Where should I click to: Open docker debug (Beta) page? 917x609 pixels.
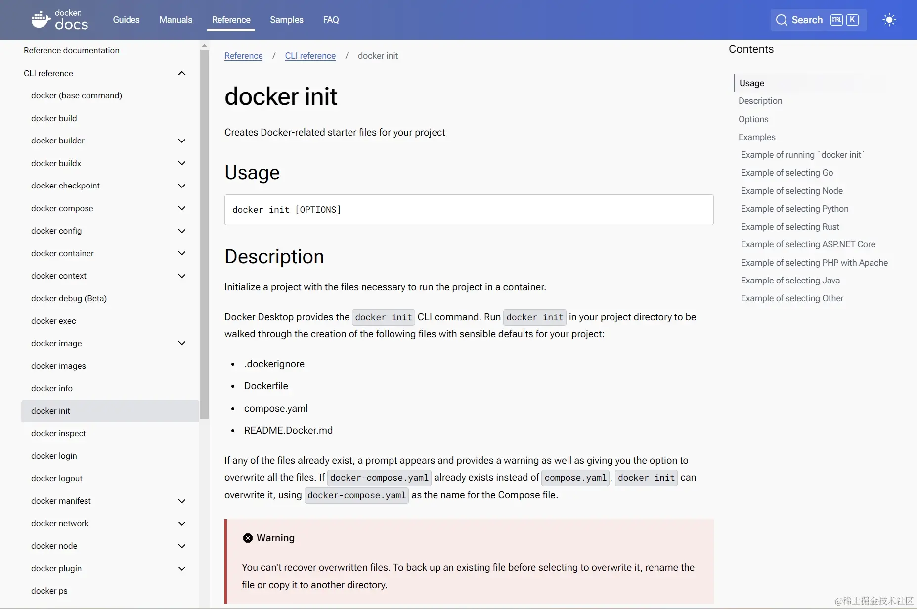(x=69, y=298)
